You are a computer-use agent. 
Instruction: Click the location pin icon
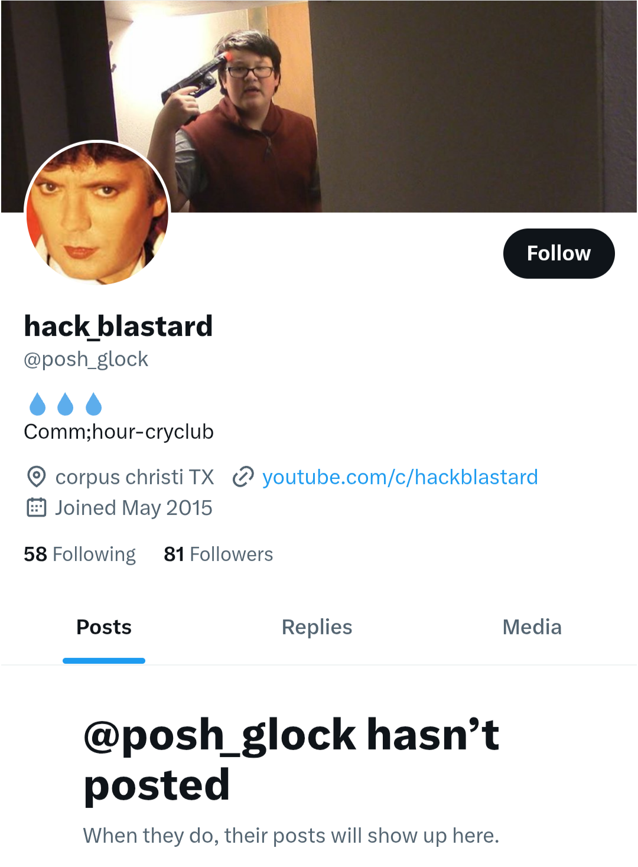click(x=37, y=477)
